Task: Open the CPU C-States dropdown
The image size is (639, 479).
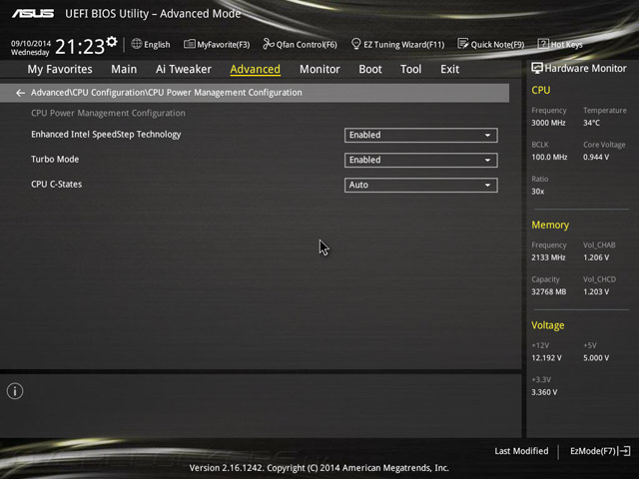Action: click(x=420, y=185)
